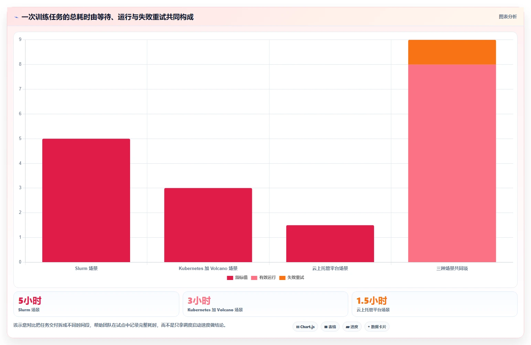Click the 数据卡片 tag
531x345 pixels.
(x=377, y=327)
